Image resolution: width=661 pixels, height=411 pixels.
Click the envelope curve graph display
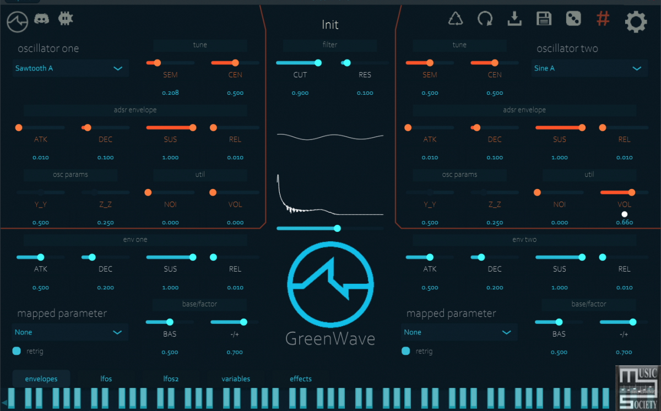coord(330,196)
